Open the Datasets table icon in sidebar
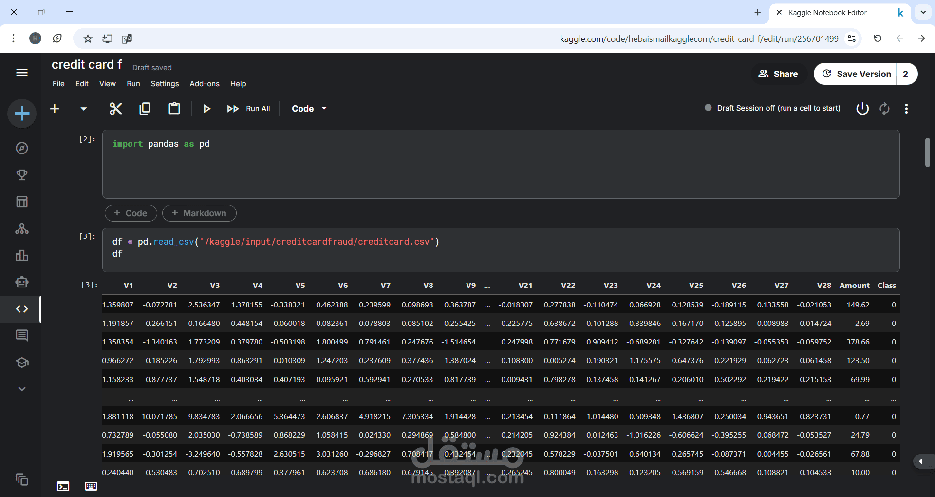Image resolution: width=935 pixels, height=497 pixels. [22, 202]
